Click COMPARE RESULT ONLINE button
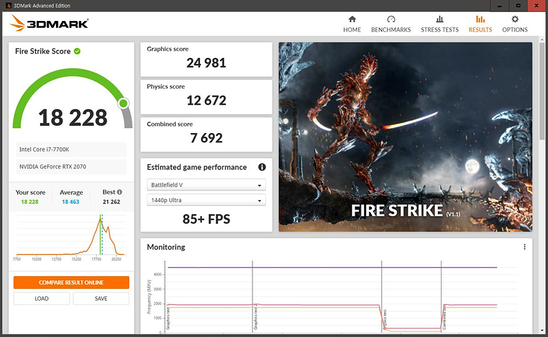The width and height of the screenshot is (548, 337). click(71, 282)
